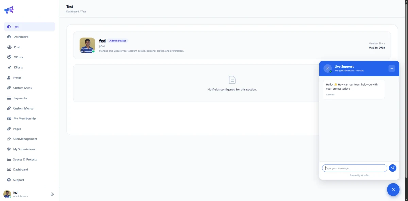Screen dimensions: 408x201
Task: Click the pin icon next to KPosts
Action: tap(9, 67)
